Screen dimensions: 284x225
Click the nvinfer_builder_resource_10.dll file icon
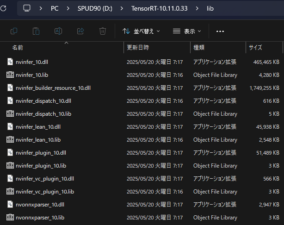(10, 88)
